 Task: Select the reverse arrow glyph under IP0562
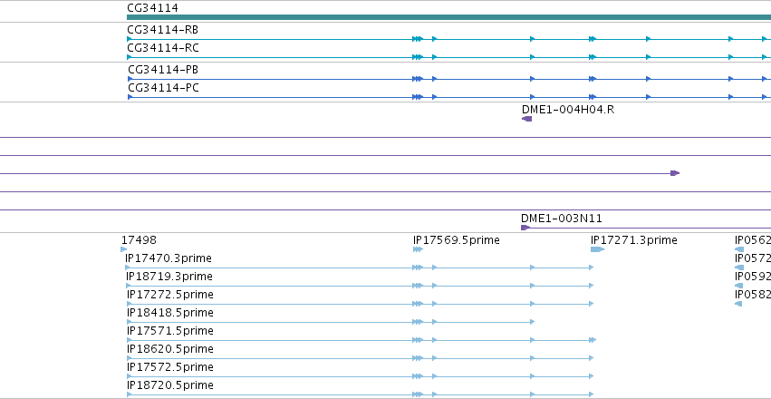click(739, 249)
